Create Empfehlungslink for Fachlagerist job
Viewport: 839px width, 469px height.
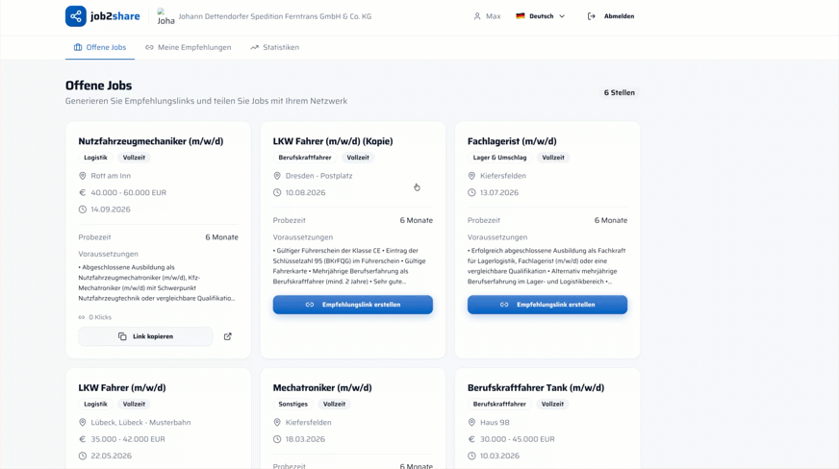point(547,305)
